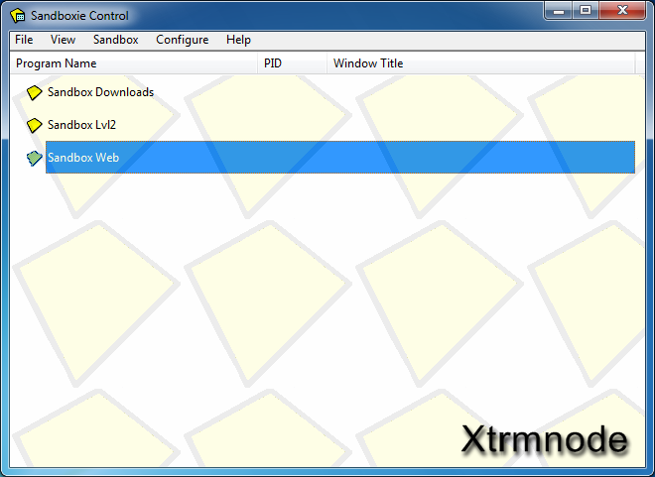Click the Sandboxie Control title bar icon
The width and height of the screenshot is (655, 477).
(18, 16)
